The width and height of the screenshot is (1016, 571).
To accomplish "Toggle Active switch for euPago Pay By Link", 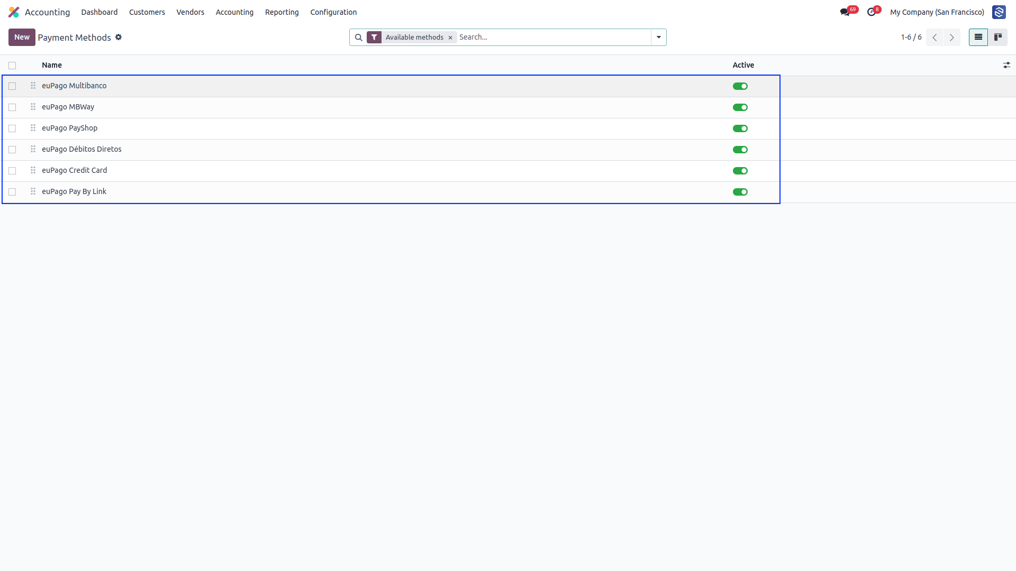I will pyautogui.click(x=740, y=192).
